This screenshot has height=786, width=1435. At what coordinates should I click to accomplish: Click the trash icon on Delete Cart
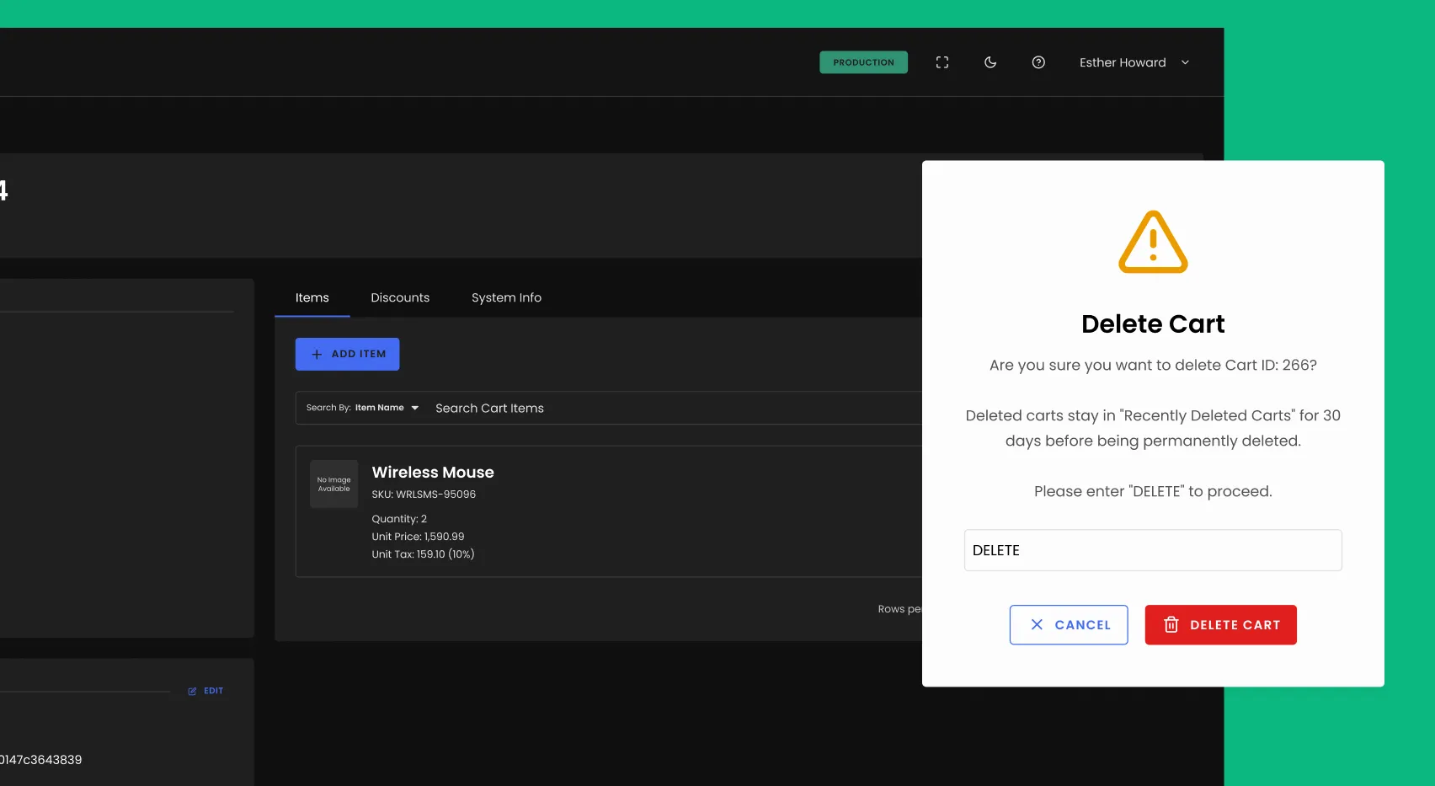point(1171,624)
